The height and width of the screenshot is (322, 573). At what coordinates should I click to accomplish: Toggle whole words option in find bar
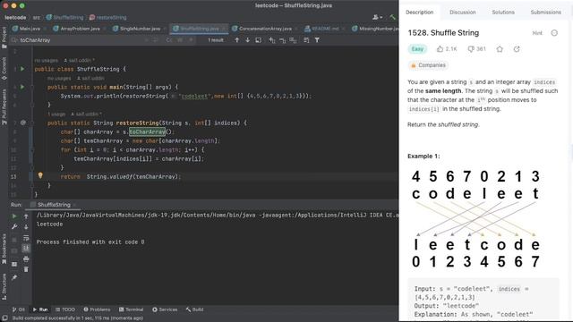point(180,40)
